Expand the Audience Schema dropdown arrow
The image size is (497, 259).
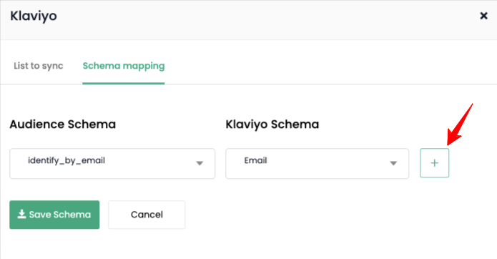pyautogui.click(x=200, y=163)
